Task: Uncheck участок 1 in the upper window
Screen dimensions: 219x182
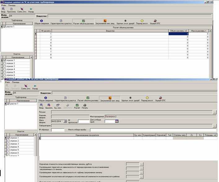Action: [5, 27]
